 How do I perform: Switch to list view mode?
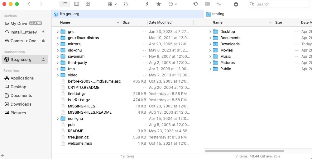tap(65, 4)
